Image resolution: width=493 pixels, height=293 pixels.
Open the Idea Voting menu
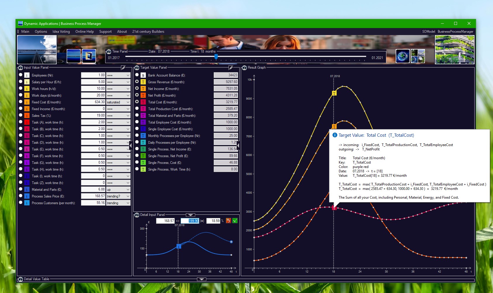[x=61, y=32]
